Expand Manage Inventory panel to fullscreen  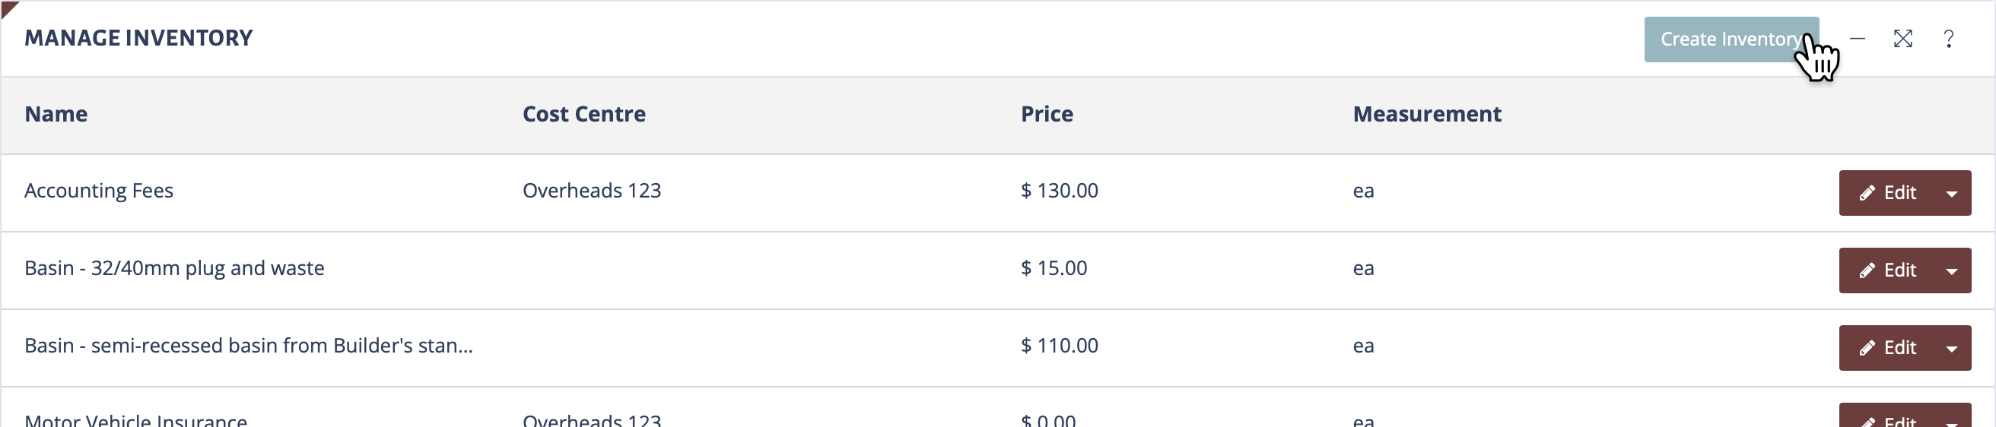(1903, 39)
